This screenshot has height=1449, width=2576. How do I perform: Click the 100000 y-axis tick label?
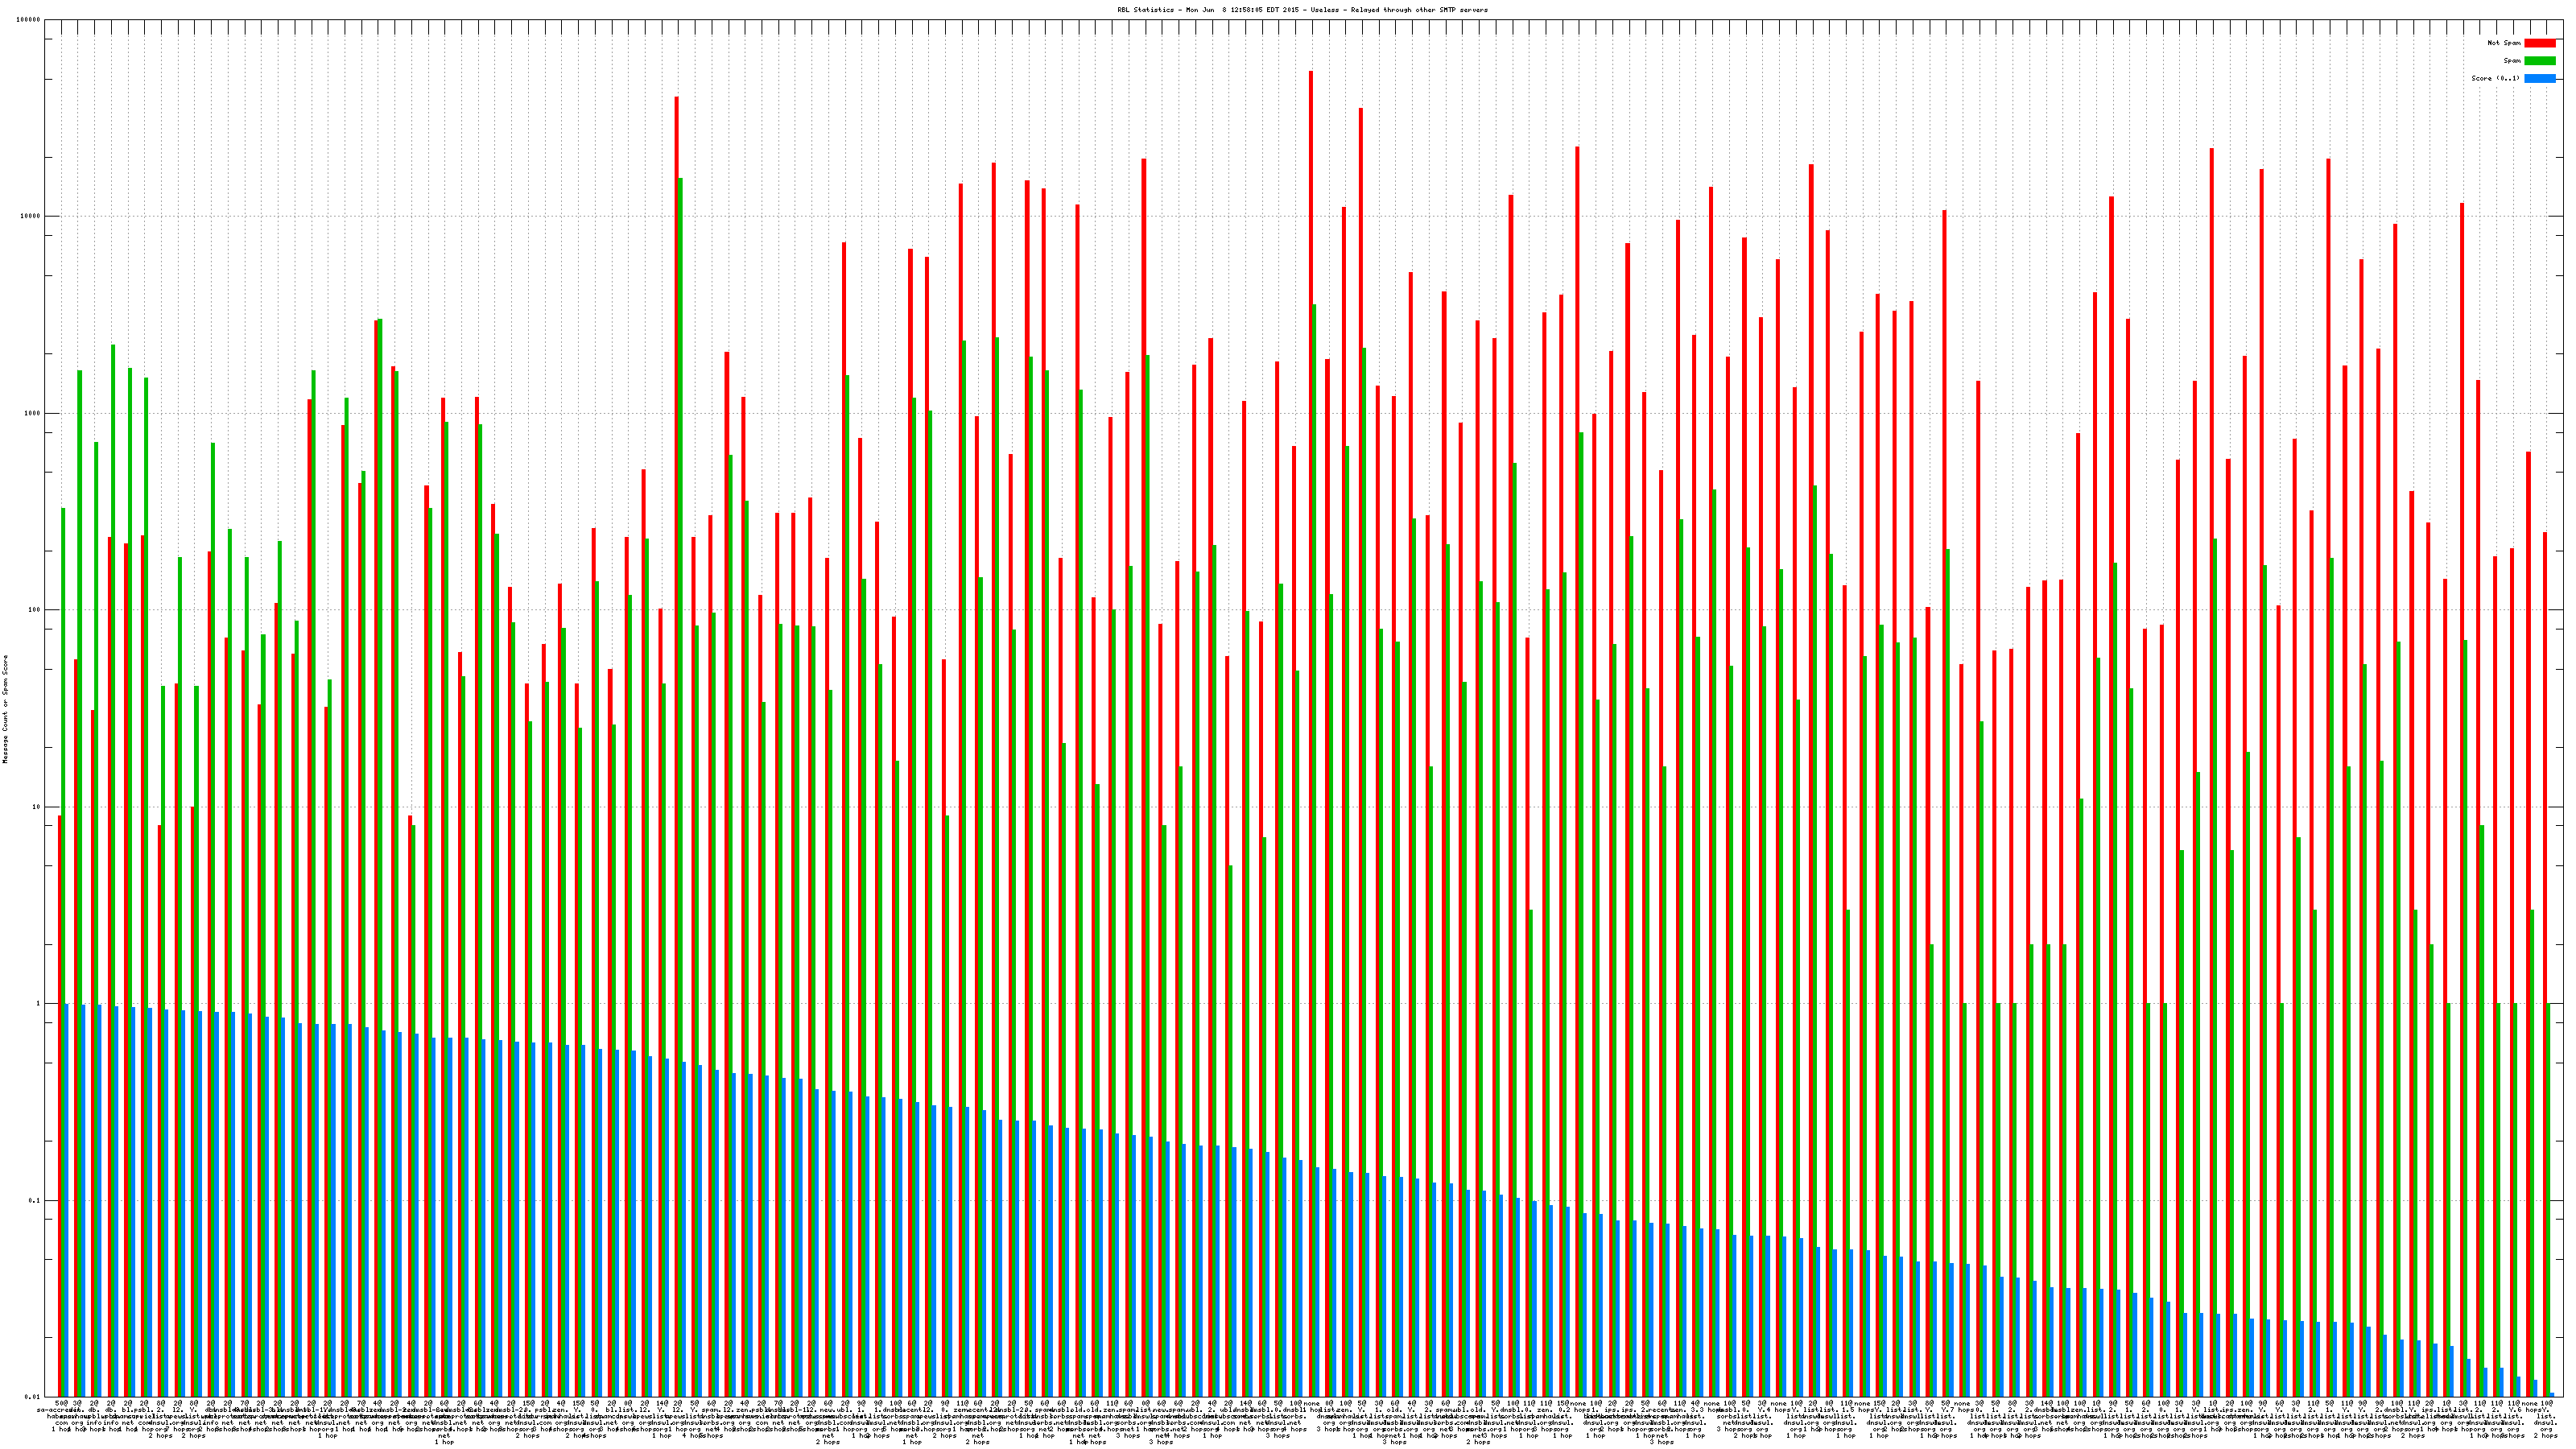tap(29, 20)
